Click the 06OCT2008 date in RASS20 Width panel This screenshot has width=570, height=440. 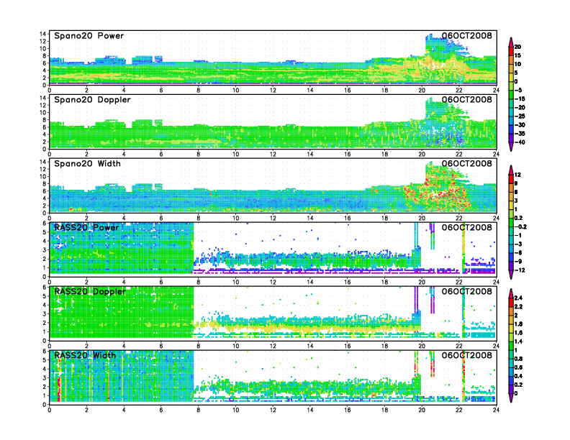[467, 355]
